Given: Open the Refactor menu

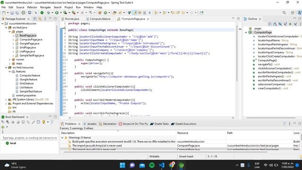Looking at the screenshot, I should click(32, 8).
